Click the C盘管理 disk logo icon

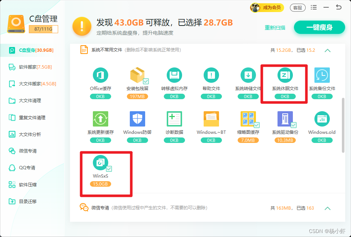pyautogui.click(x=16, y=24)
